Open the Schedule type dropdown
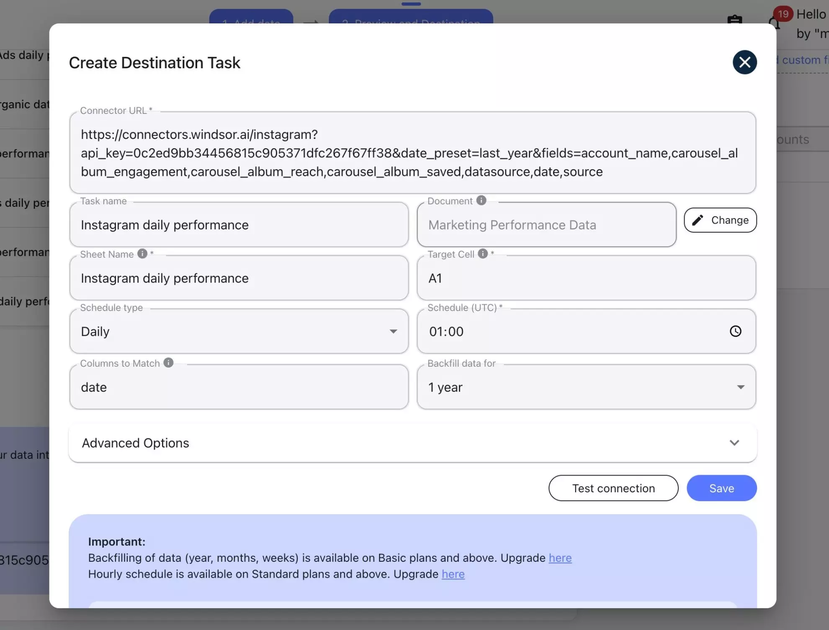 [x=393, y=331]
